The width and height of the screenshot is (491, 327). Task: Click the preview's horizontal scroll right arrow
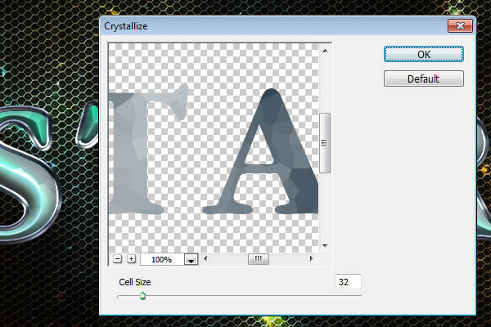point(312,259)
